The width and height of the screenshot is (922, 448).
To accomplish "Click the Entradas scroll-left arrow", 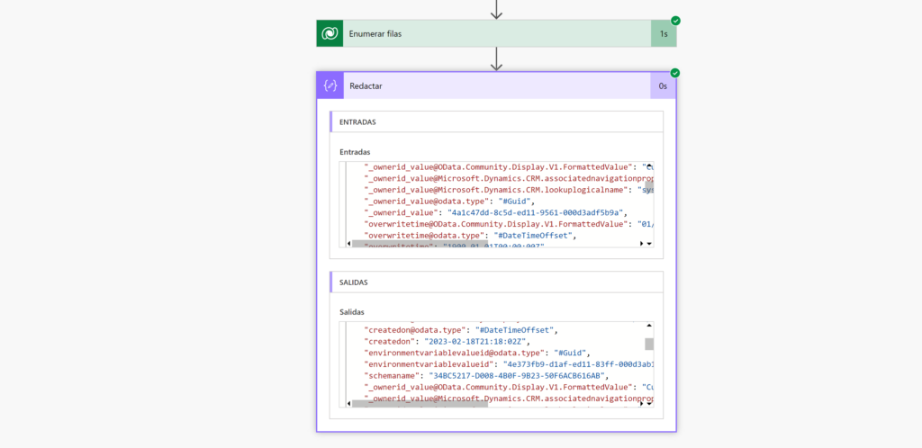I will pos(348,243).
